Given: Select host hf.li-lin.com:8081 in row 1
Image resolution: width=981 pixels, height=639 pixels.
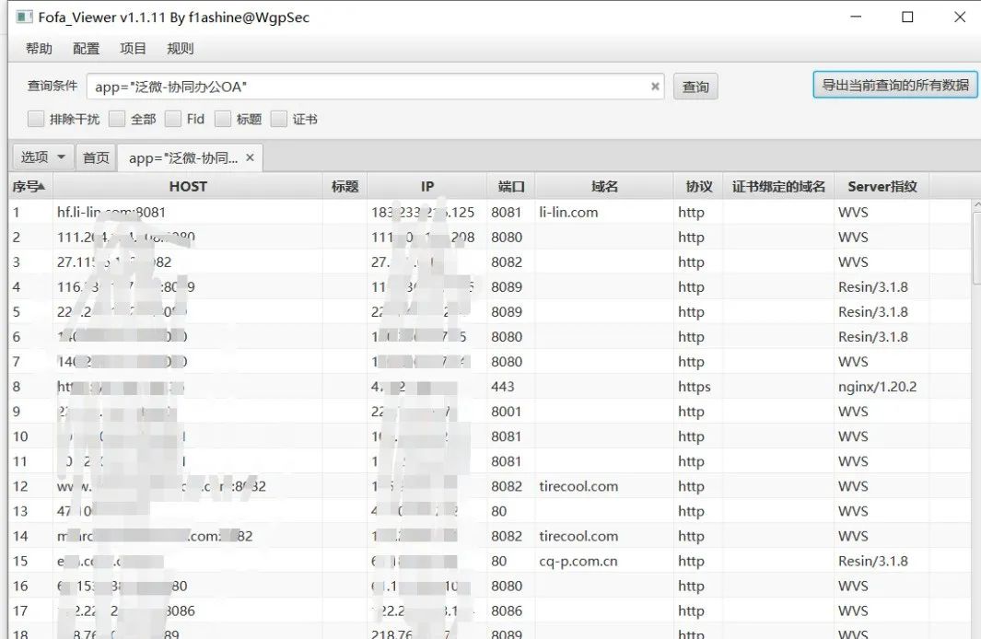Looking at the screenshot, I should pos(111,212).
